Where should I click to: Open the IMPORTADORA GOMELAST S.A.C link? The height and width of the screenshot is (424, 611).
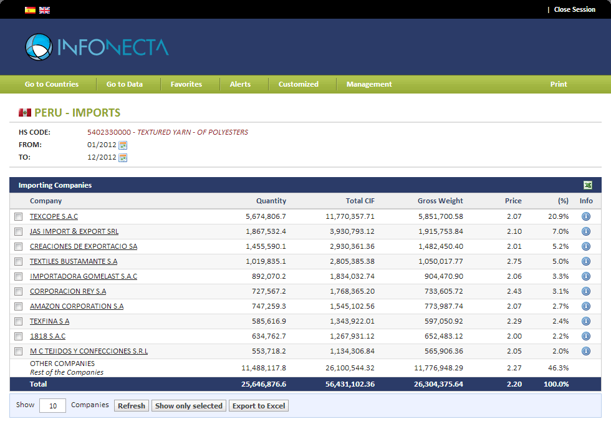coord(84,276)
